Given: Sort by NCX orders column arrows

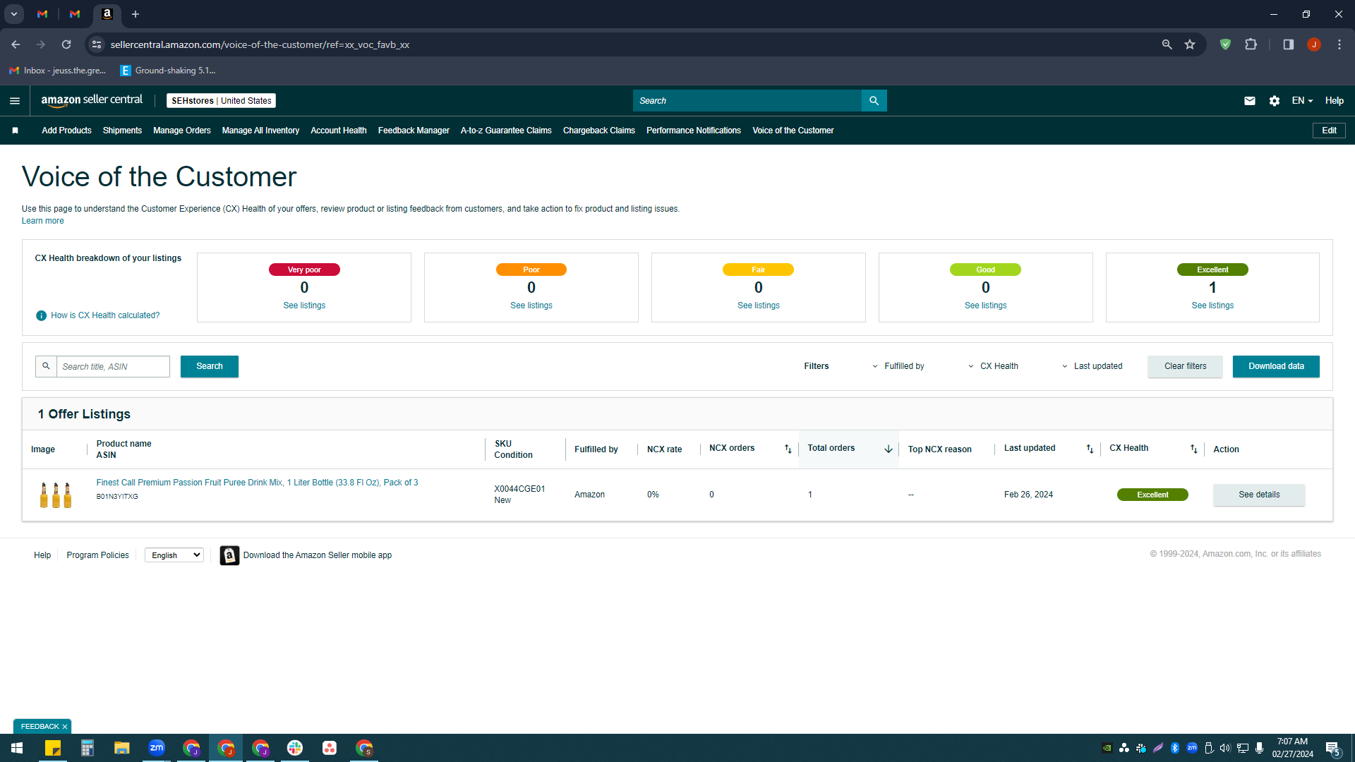Looking at the screenshot, I should [x=788, y=449].
